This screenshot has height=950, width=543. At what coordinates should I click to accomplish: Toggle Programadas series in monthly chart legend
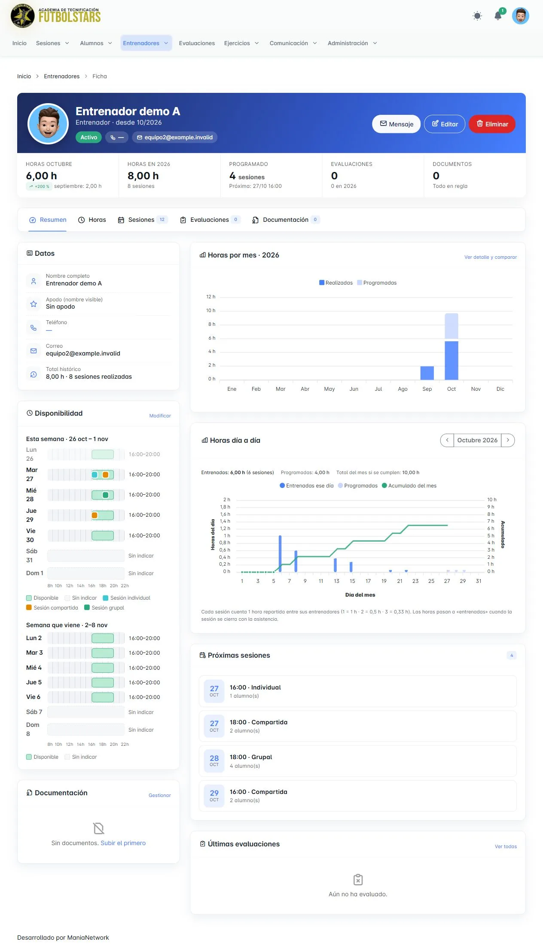377,283
